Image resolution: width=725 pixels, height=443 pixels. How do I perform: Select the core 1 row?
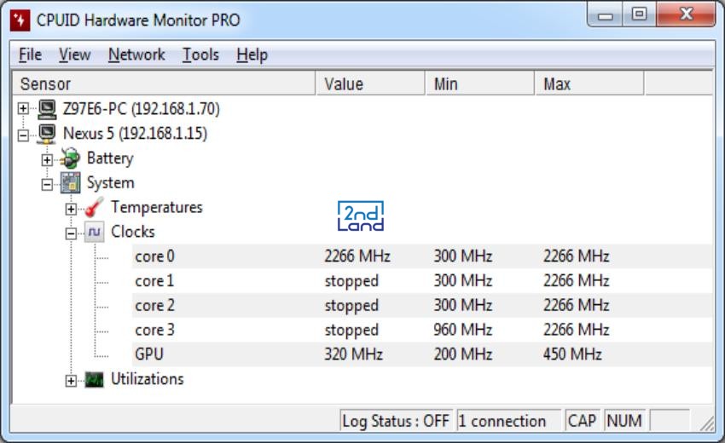pos(421,281)
